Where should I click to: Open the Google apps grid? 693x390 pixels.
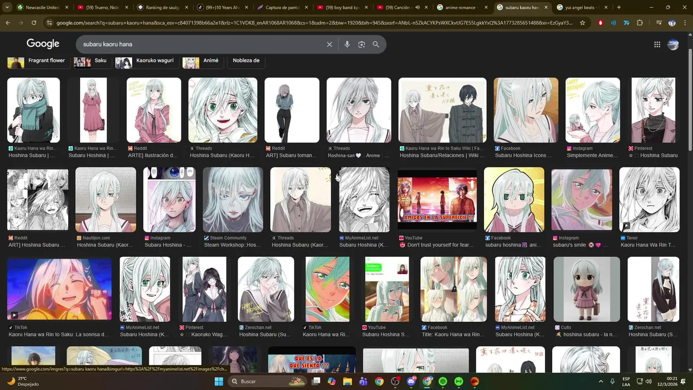tap(657, 44)
